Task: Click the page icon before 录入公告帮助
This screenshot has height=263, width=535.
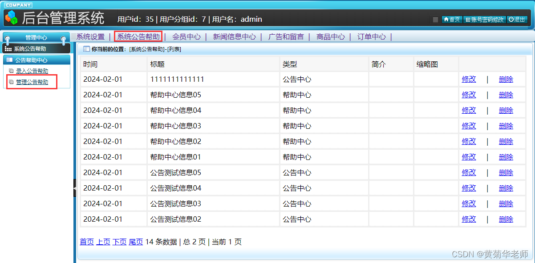Action: click(x=12, y=71)
